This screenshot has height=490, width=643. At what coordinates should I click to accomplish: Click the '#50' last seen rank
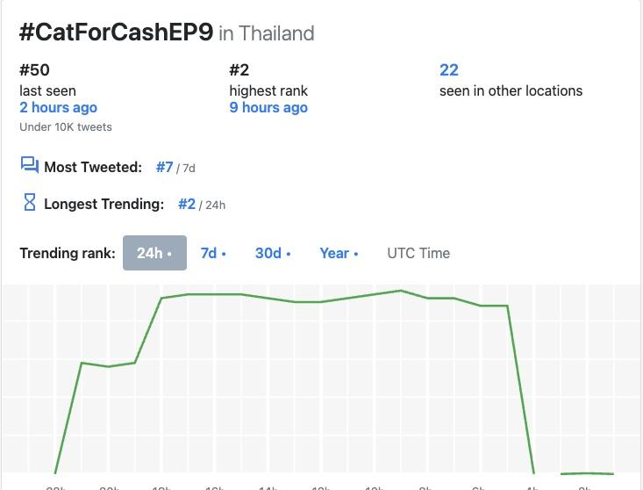34,70
